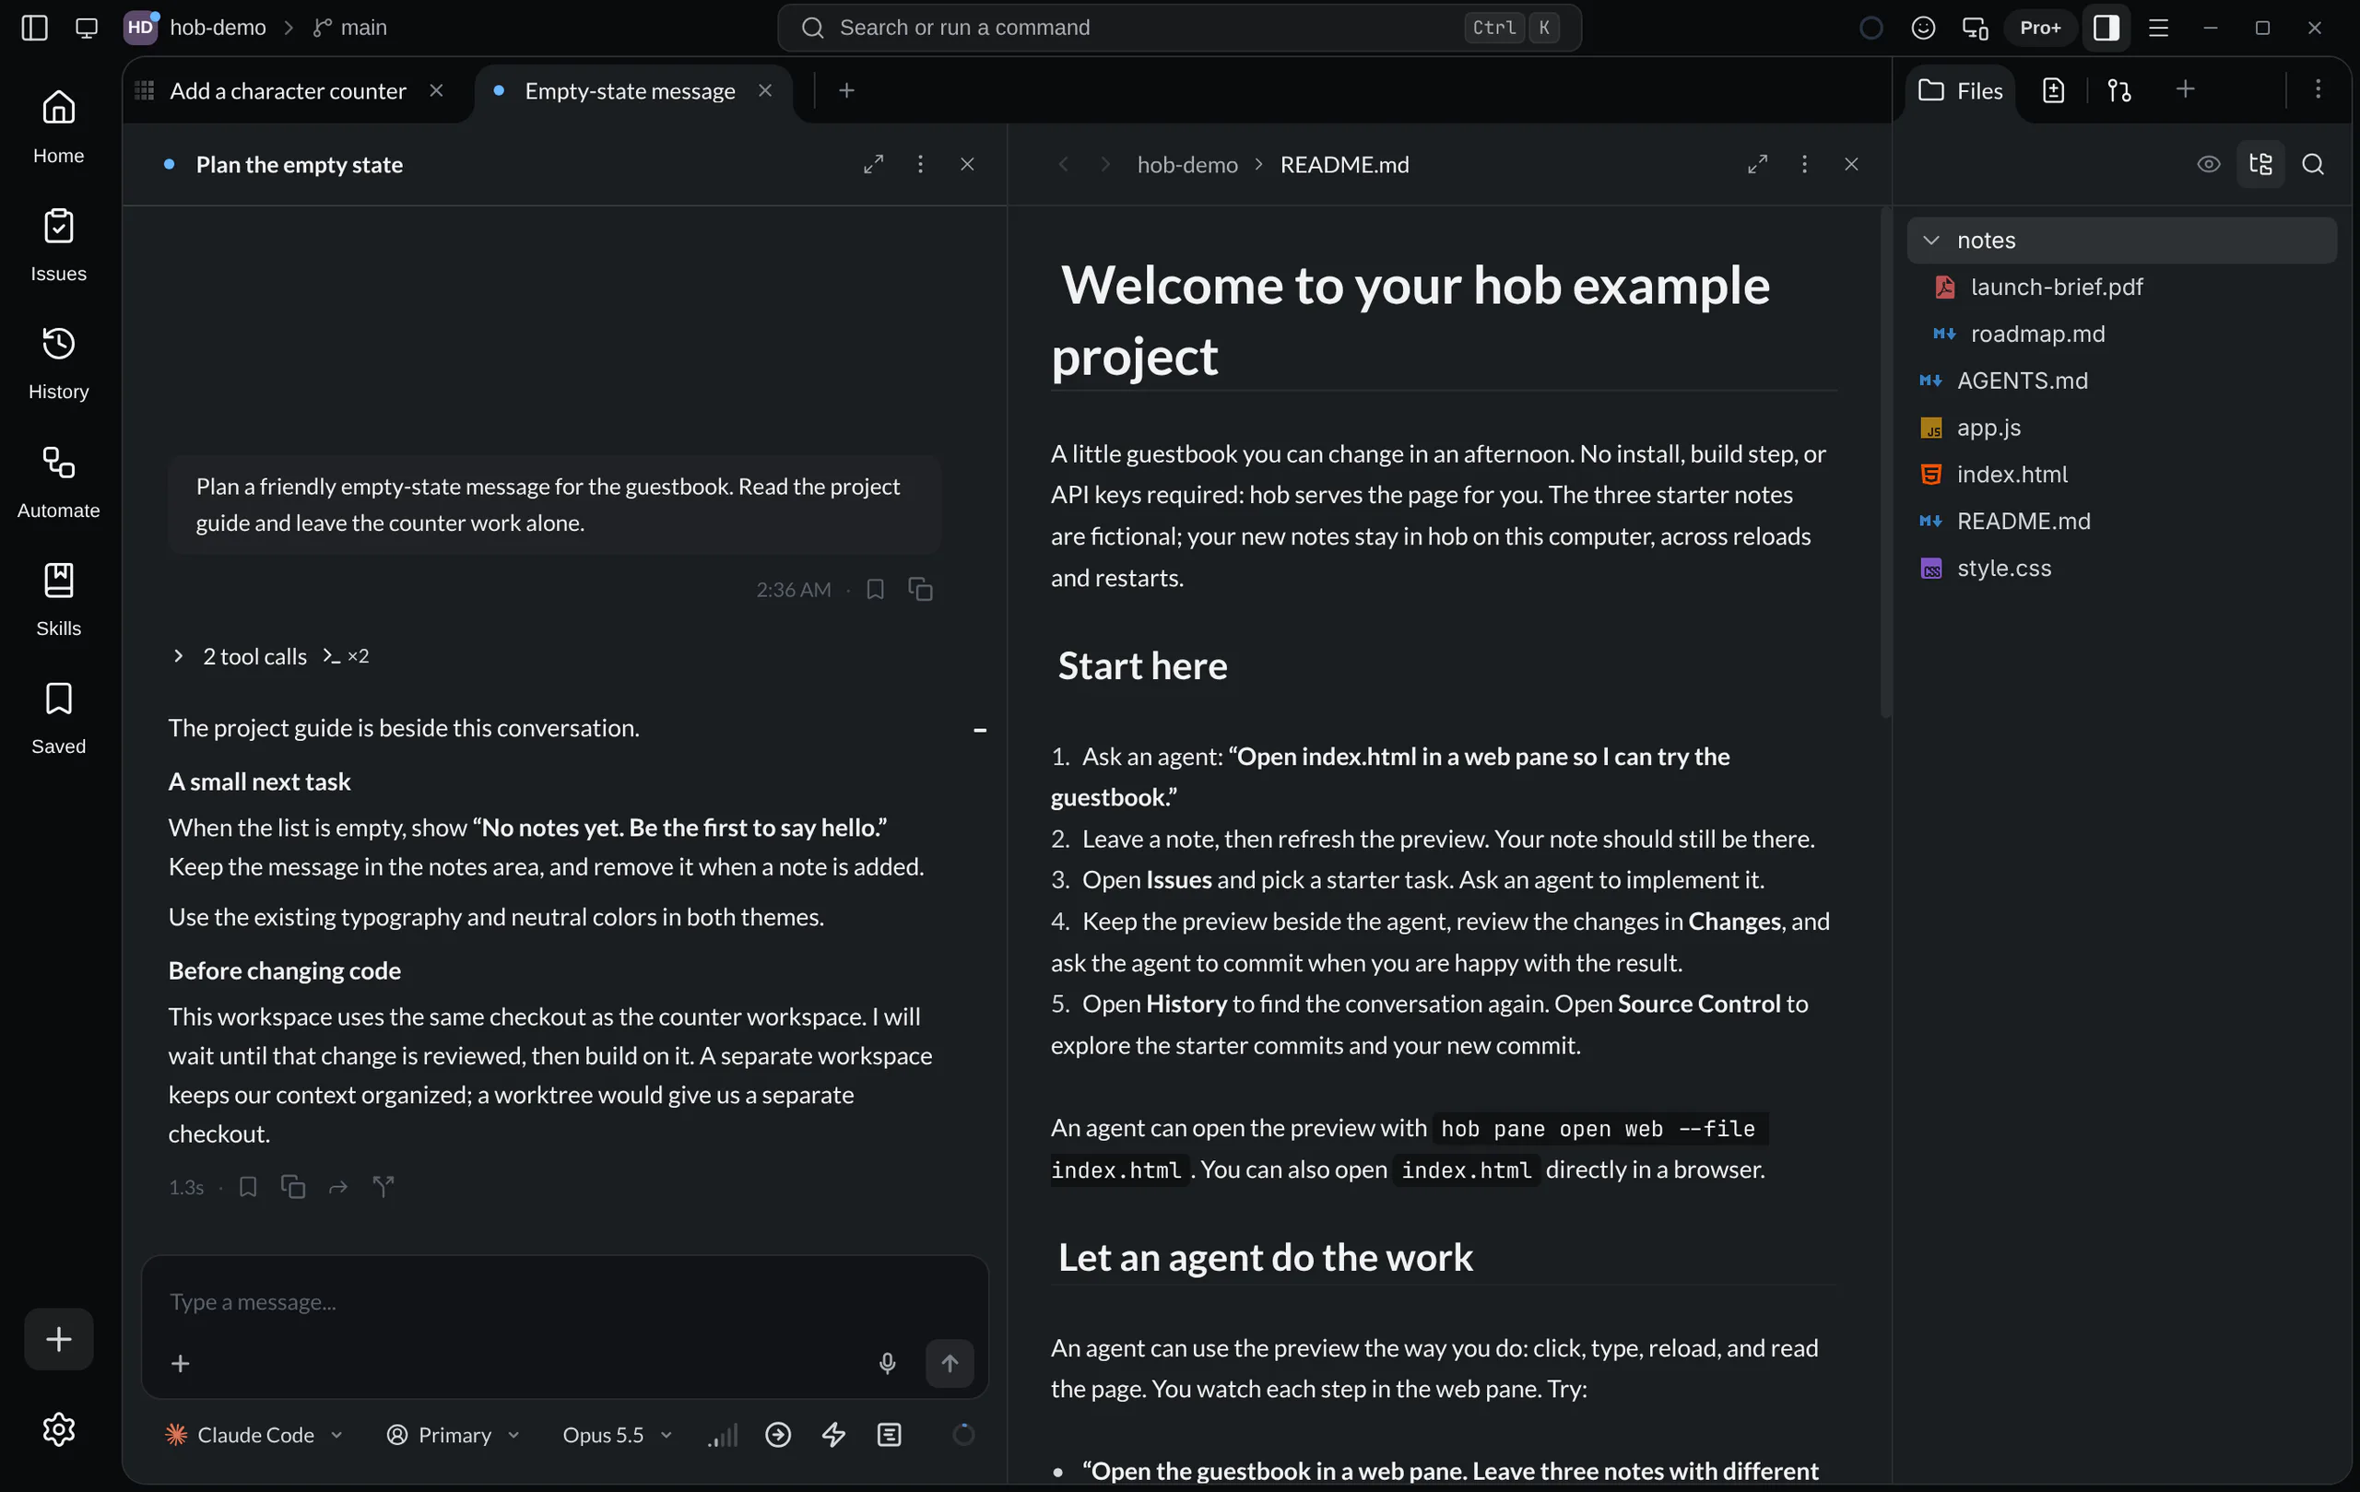Select the Empty-state message tab
The width and height of the screenshot is (2360, 1492).
point(630,90)
